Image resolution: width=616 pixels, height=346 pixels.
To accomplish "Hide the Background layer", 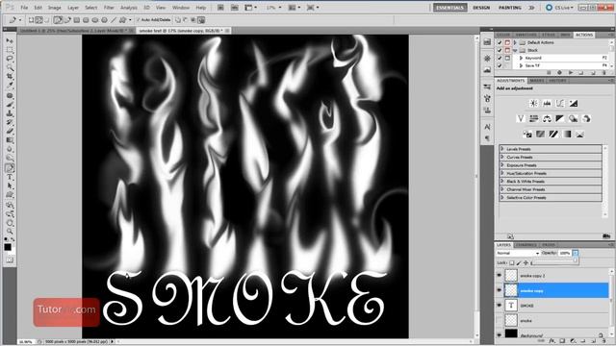I will [499, 334].
